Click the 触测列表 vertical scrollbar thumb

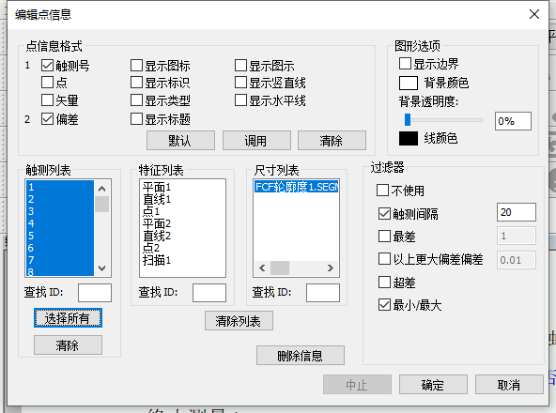(102, 205)
